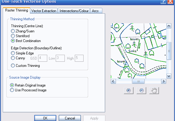This screenshot has width=175, height=121.
Task: Close the One-Touch Vectorise Options dialog
Action: [x=170, y=2]
